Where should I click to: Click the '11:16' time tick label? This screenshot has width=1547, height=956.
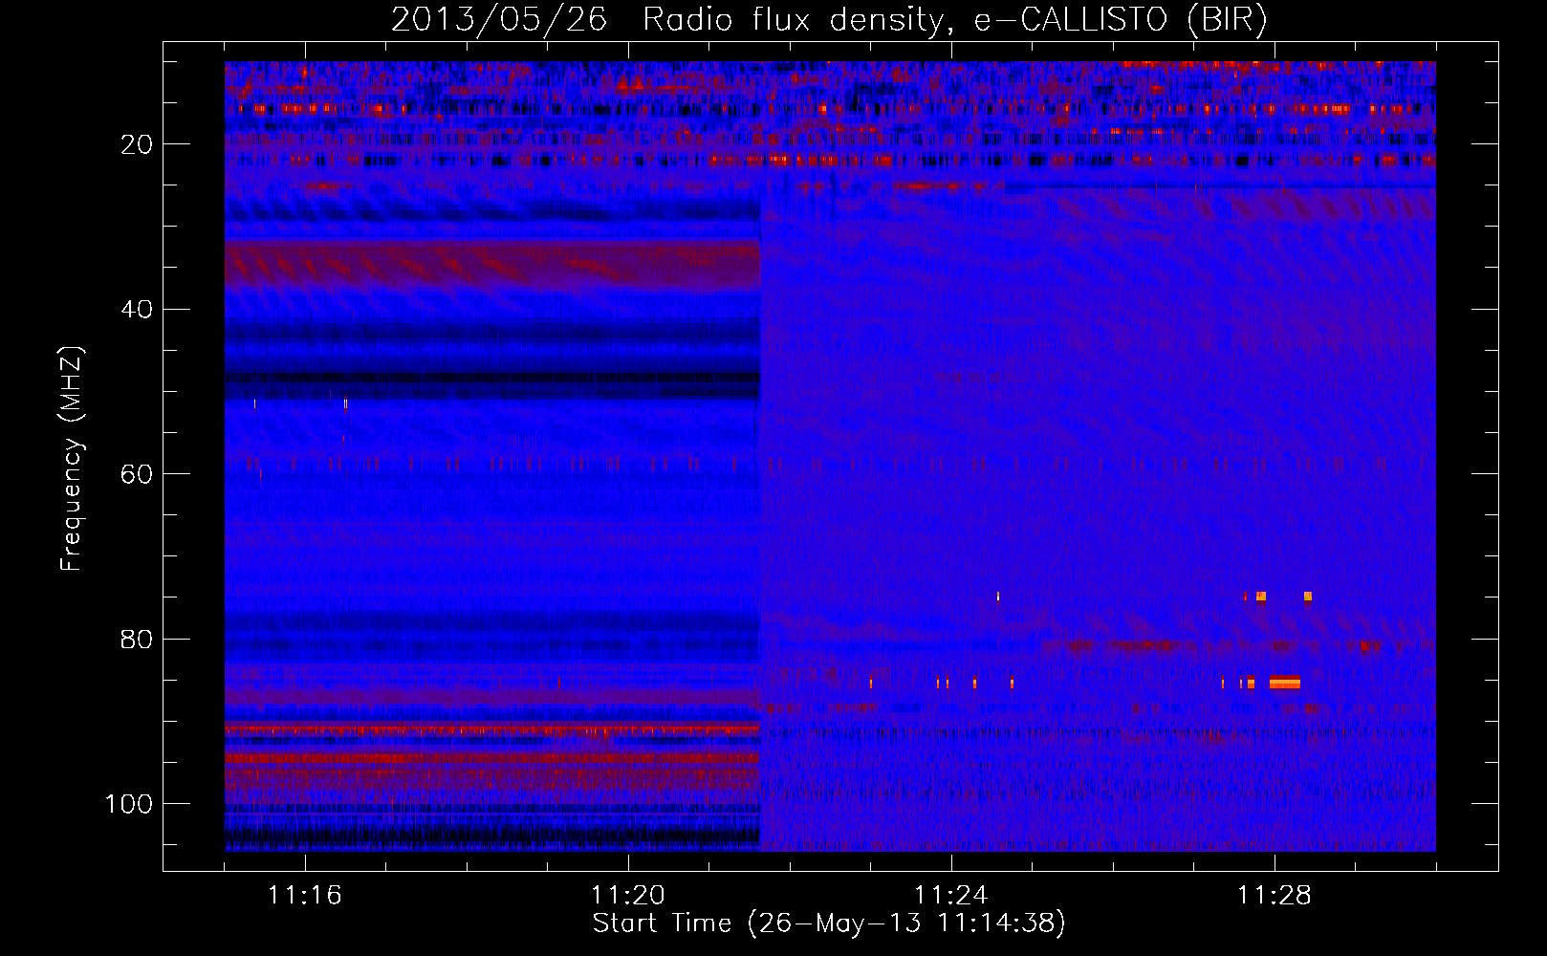(305, 896)
